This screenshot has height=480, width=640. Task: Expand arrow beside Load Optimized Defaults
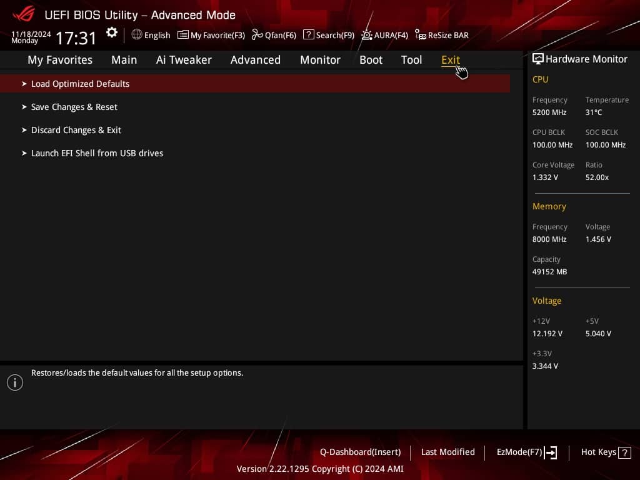tap(24, 84)
